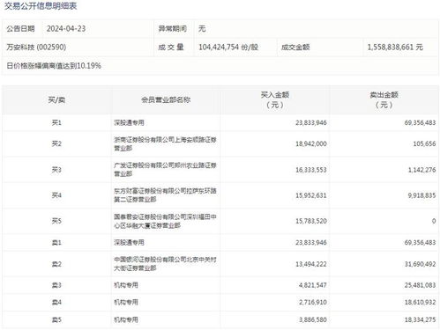
Task: Click sell amount 105,656
Action: pos(424,143)
